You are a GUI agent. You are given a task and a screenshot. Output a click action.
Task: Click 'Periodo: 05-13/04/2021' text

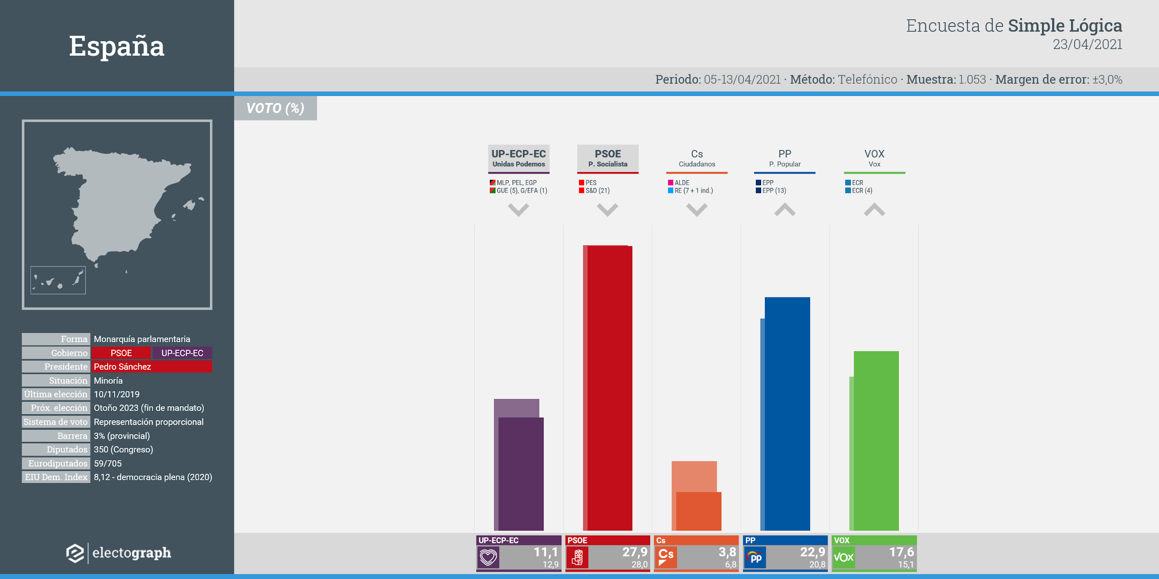[718, 79]
